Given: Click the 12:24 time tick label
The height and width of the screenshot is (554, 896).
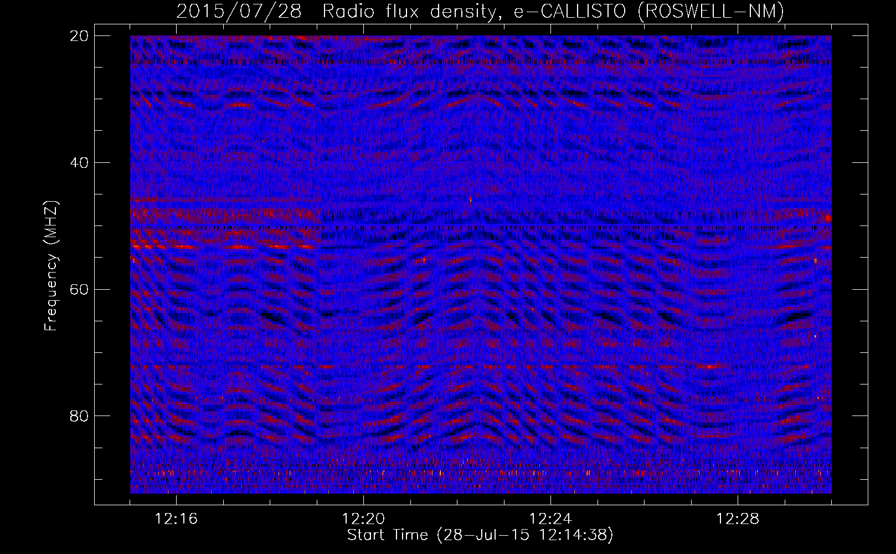Looking at the screenshot, I should pos(550,519).
